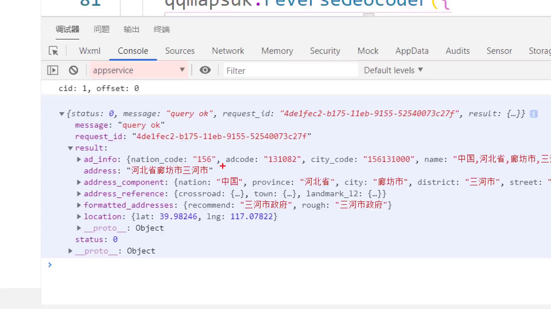Focus the console Filter input
Image resolution: width=551 pixels, height=309 pixels.
(x=291, y=70)
